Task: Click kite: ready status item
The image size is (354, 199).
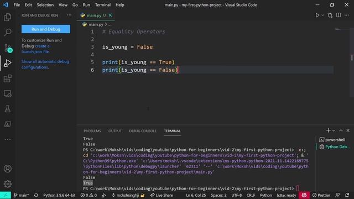Action: point(287,195)
